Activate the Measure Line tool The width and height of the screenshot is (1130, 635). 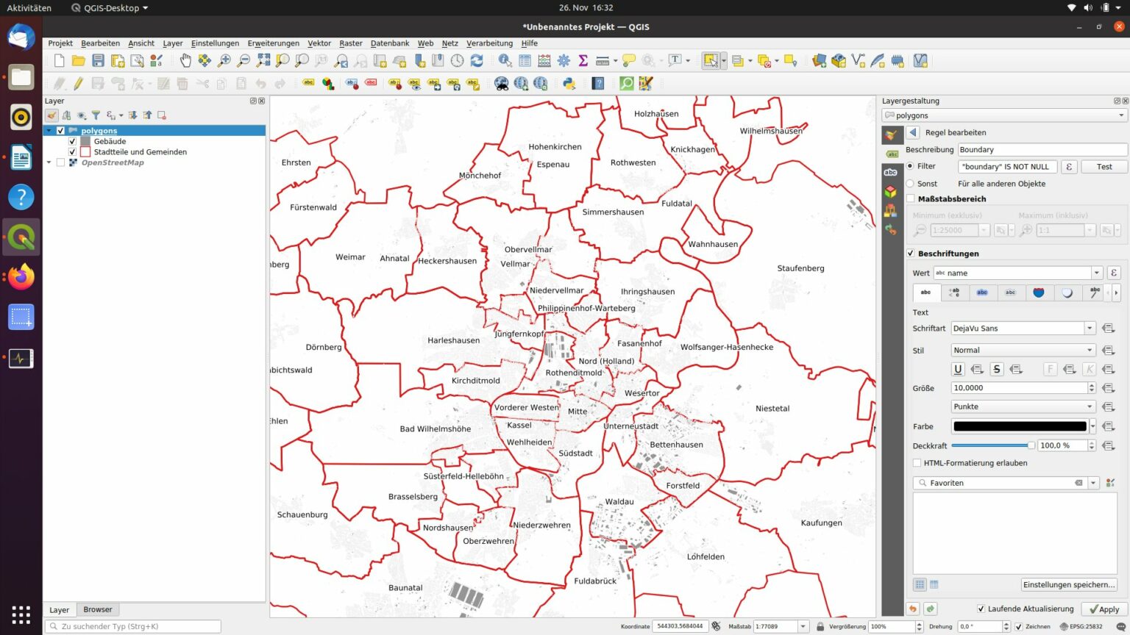[603, 60]
